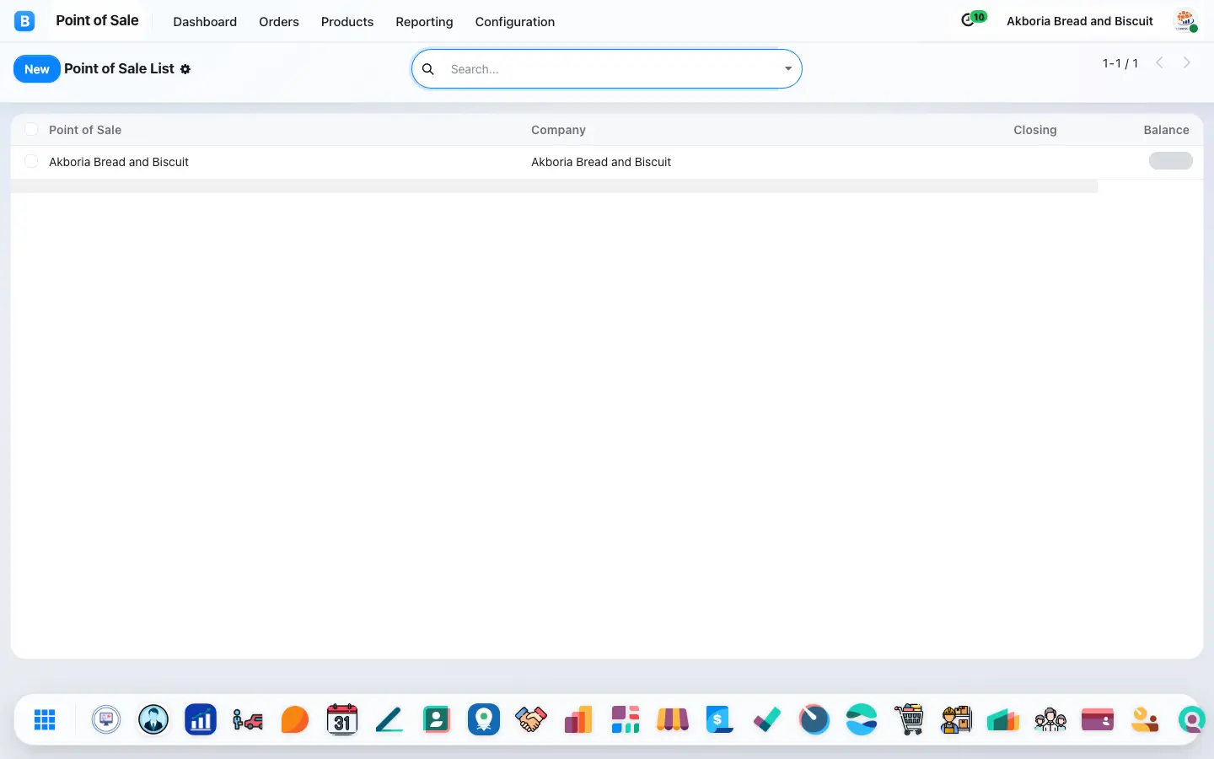
Task: Click the Point of Sale app title
Action: (97, 20)
